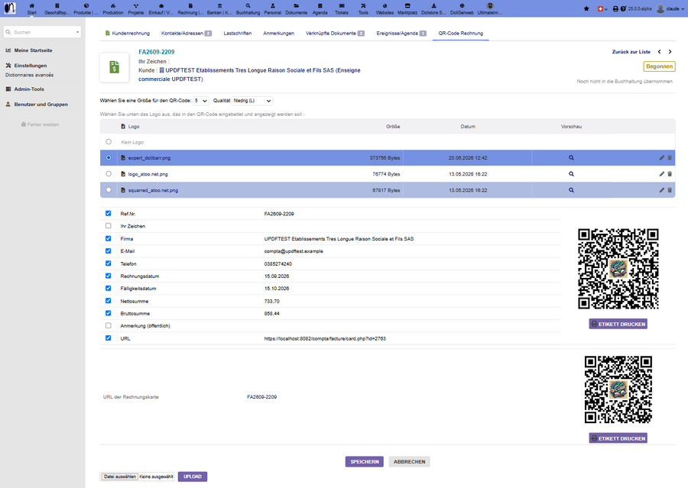Delete squarred_atoo.net.png with trash icon
The width and height of the screenshot is (688, 488).
(x=670, y=190)
